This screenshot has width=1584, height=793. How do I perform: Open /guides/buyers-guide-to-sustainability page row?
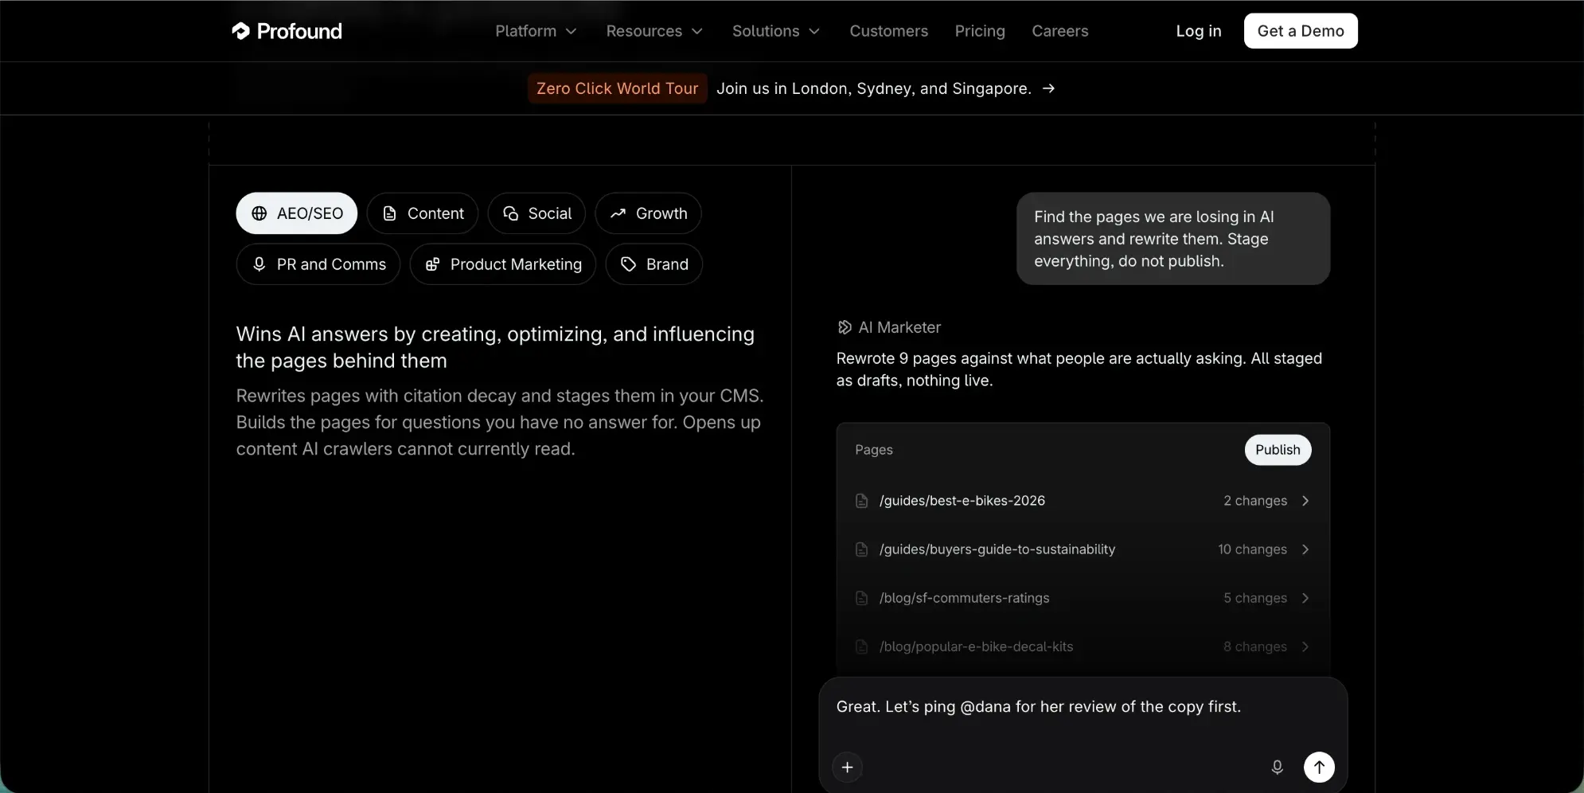1083,549
